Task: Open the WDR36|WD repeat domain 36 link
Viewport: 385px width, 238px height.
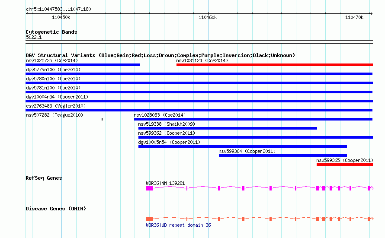Action: (178, 225)
